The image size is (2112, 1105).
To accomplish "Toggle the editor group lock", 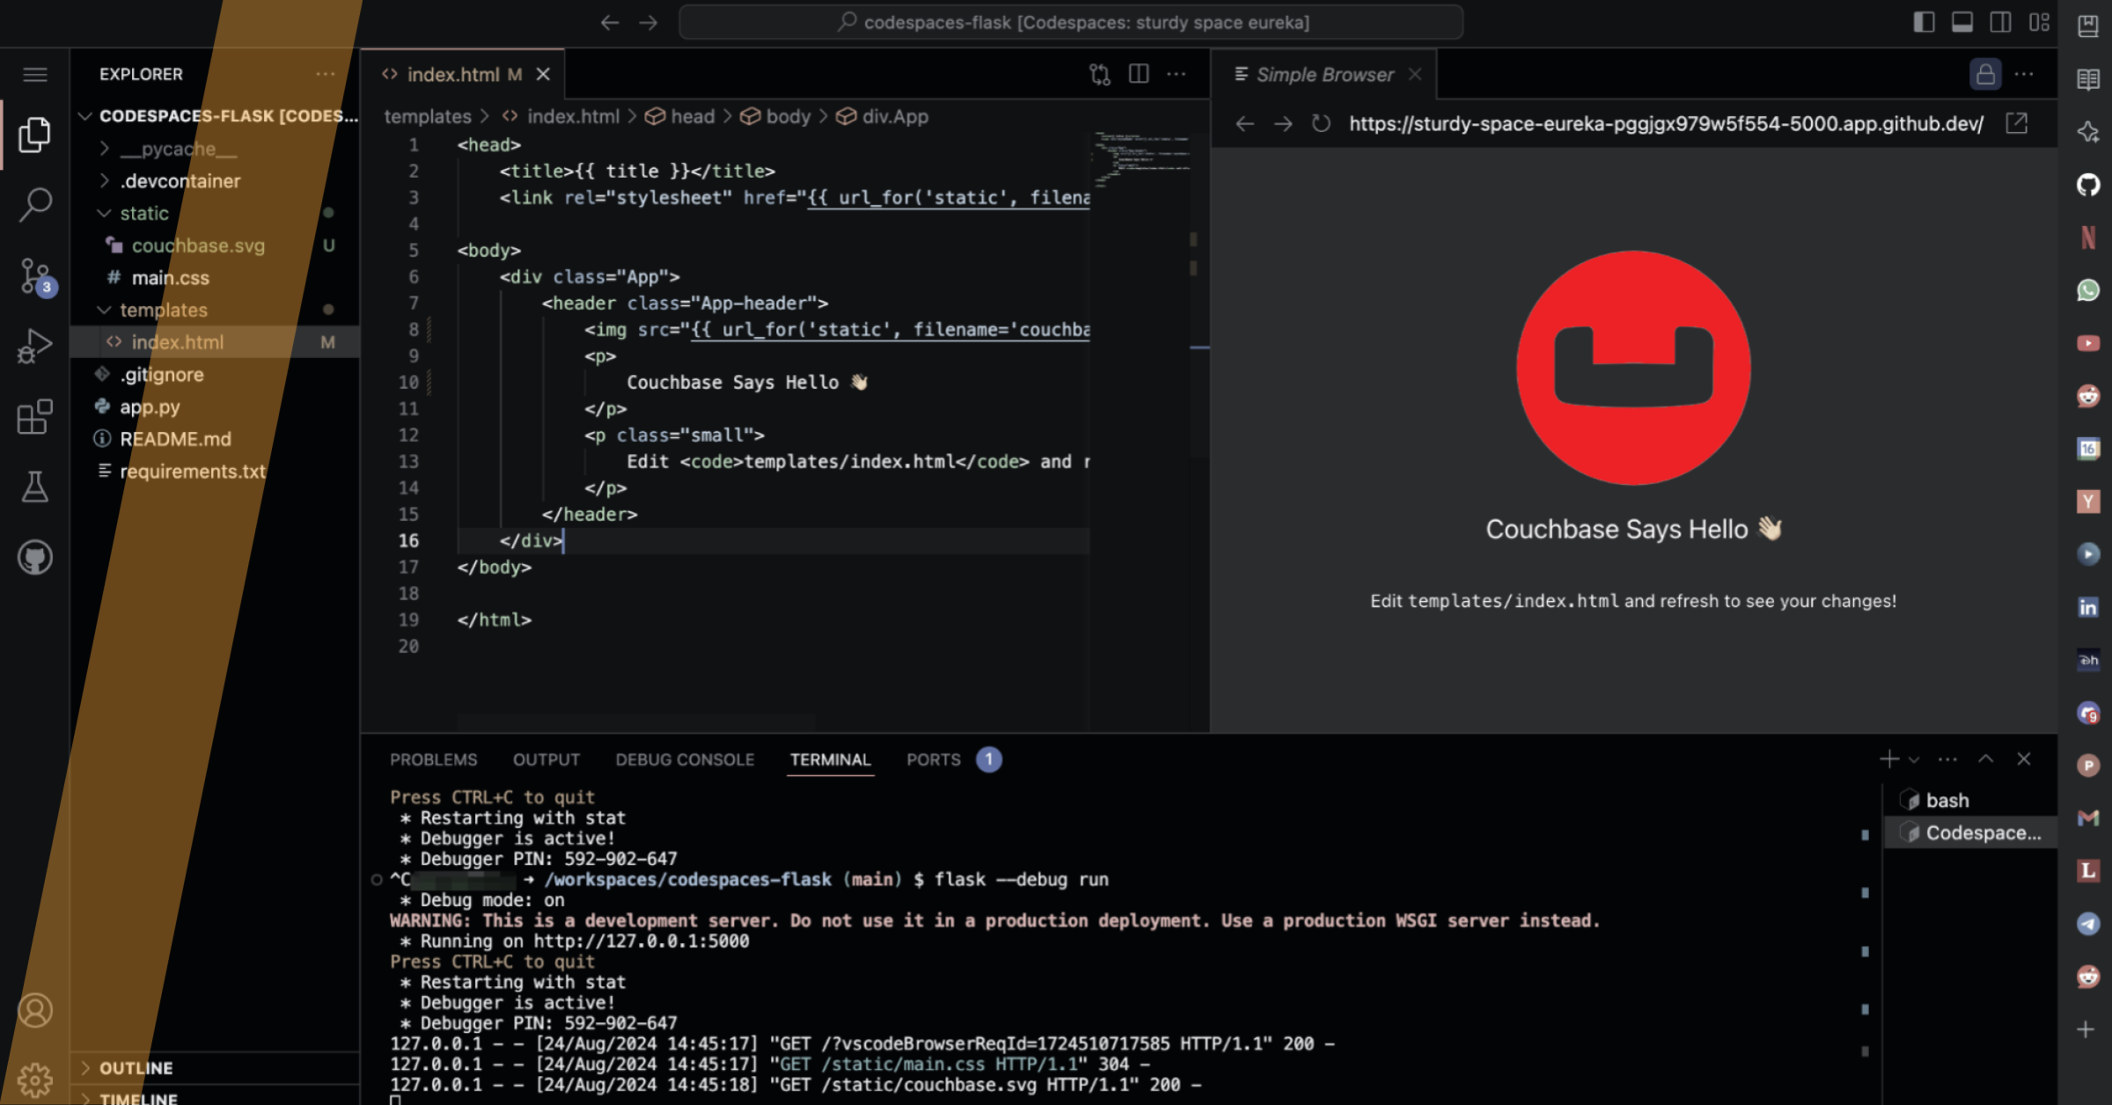I will [1985, 75].
